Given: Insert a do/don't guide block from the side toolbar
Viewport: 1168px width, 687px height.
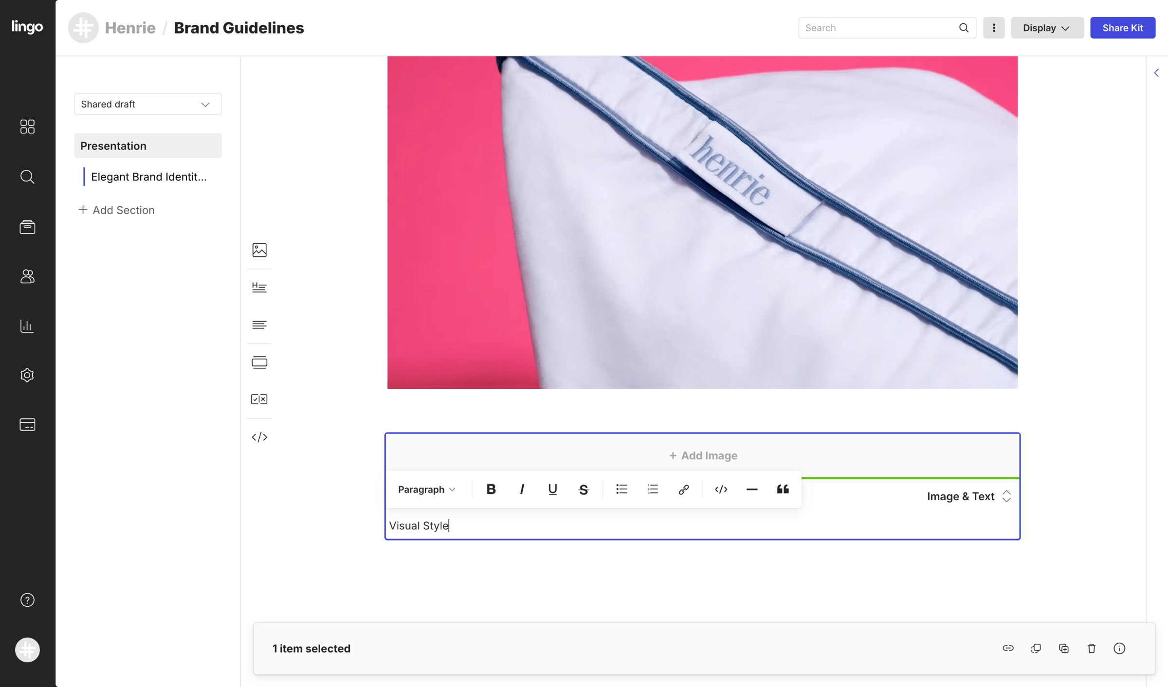Looking at the screenshot, I should [259, 399].
